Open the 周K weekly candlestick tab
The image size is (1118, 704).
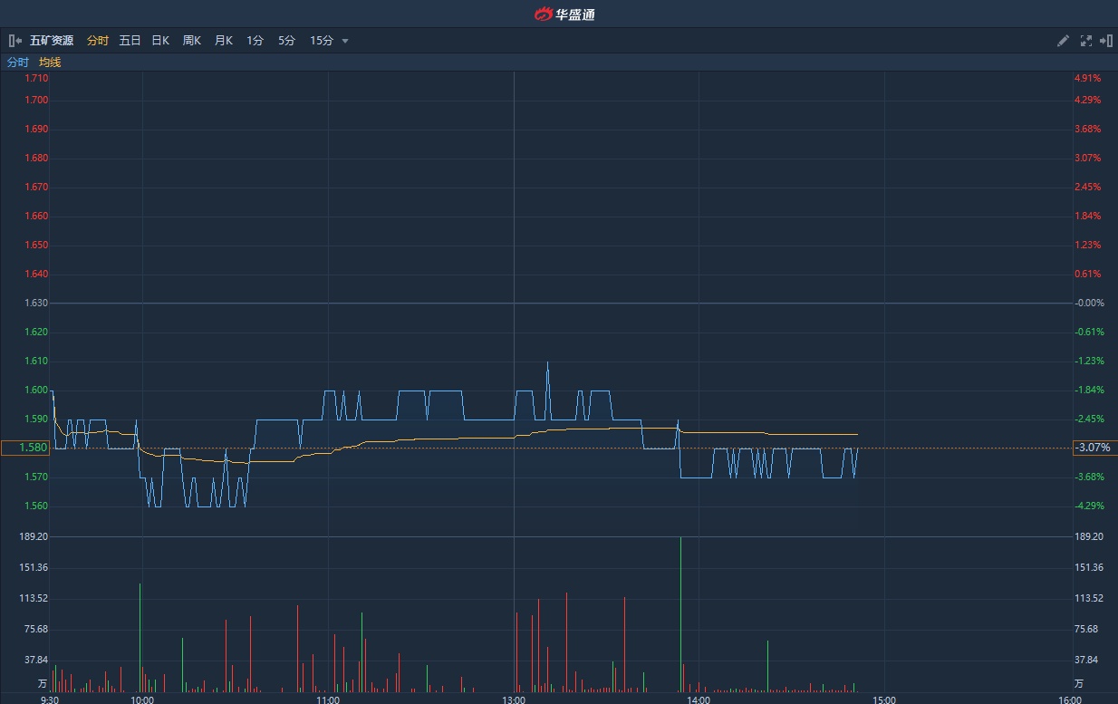click(191, 41)
